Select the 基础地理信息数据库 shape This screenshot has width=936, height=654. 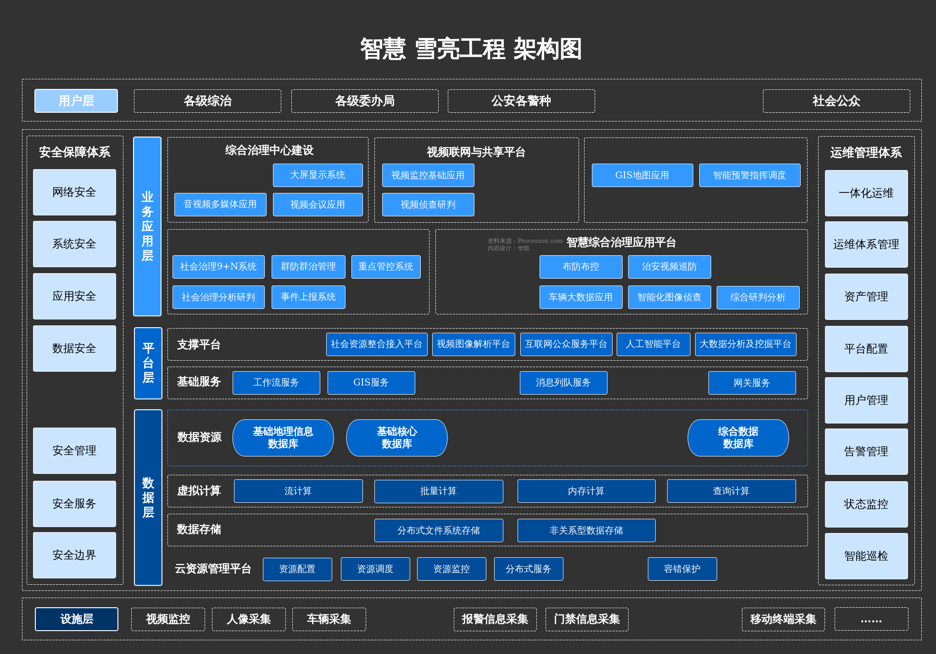pyautogui.click(x=283, y=438)
